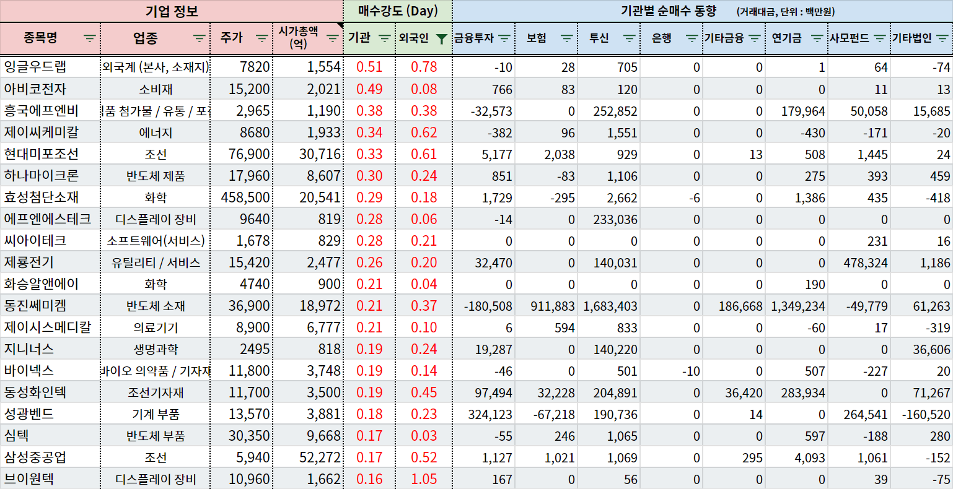This screenshot has width=953, height=489.
Task: Select the -180,508 금융투자 cell
Action: tap(484, 305)
